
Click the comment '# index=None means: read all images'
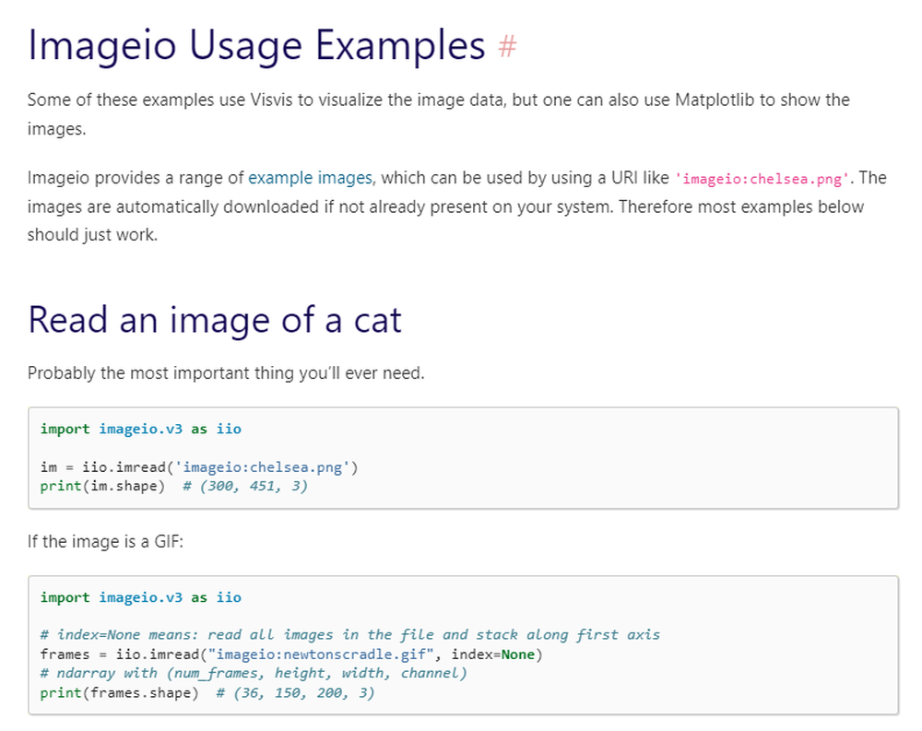click(x=349, y=635)
